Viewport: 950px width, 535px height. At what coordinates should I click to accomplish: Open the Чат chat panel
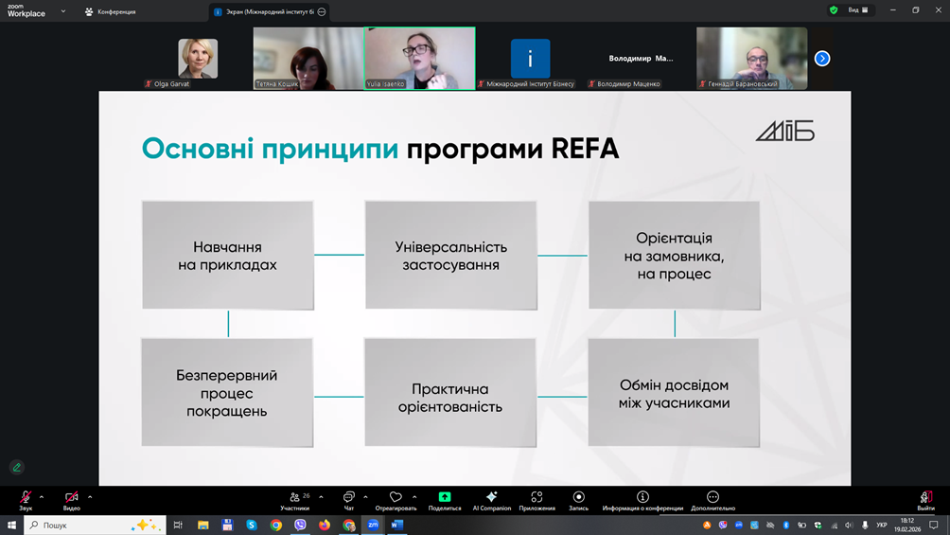coord(348,499)
